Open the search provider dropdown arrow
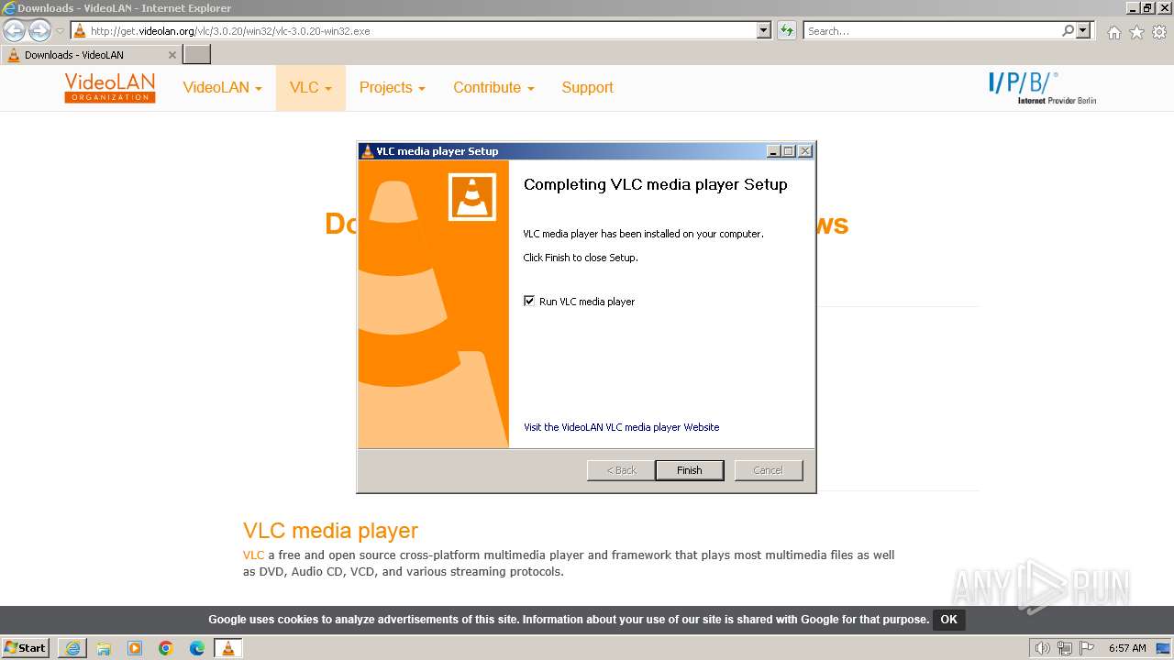This screenshot has width=1174, height=660. click(x=1084, y=30)
